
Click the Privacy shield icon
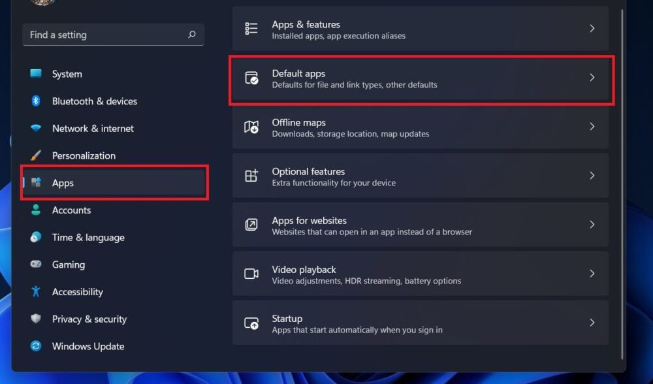(x=36, y=319)
